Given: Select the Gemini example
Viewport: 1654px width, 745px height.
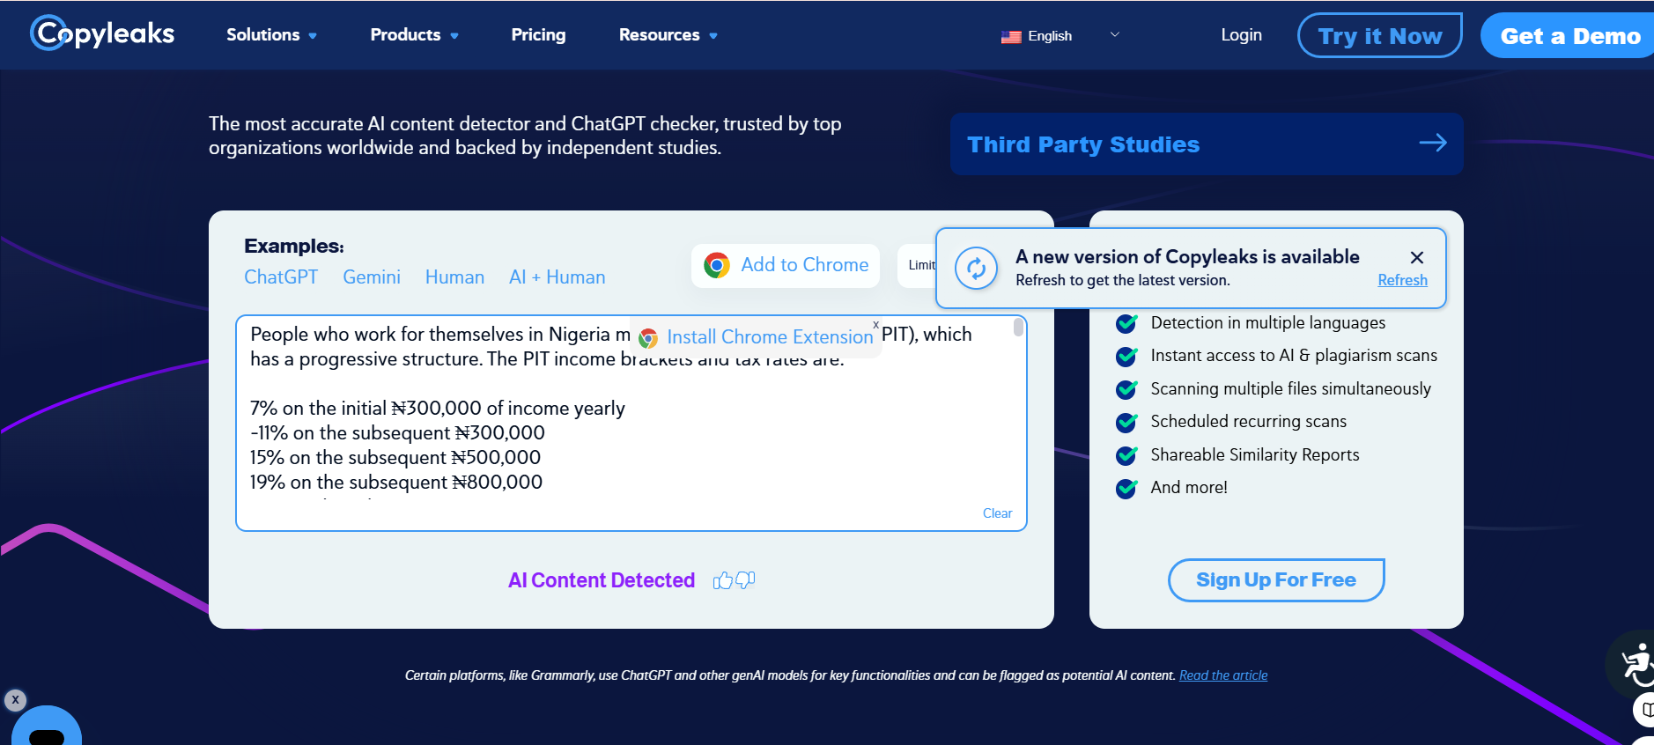Looking at the screenshot, I should (x=372, y=277).
